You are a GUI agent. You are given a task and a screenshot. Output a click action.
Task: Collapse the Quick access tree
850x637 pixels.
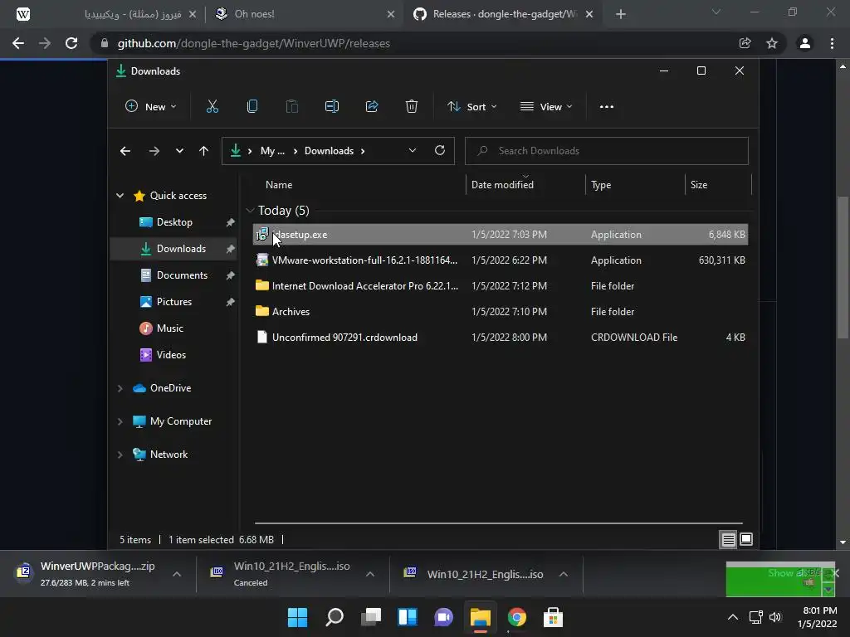coord(120,196)
